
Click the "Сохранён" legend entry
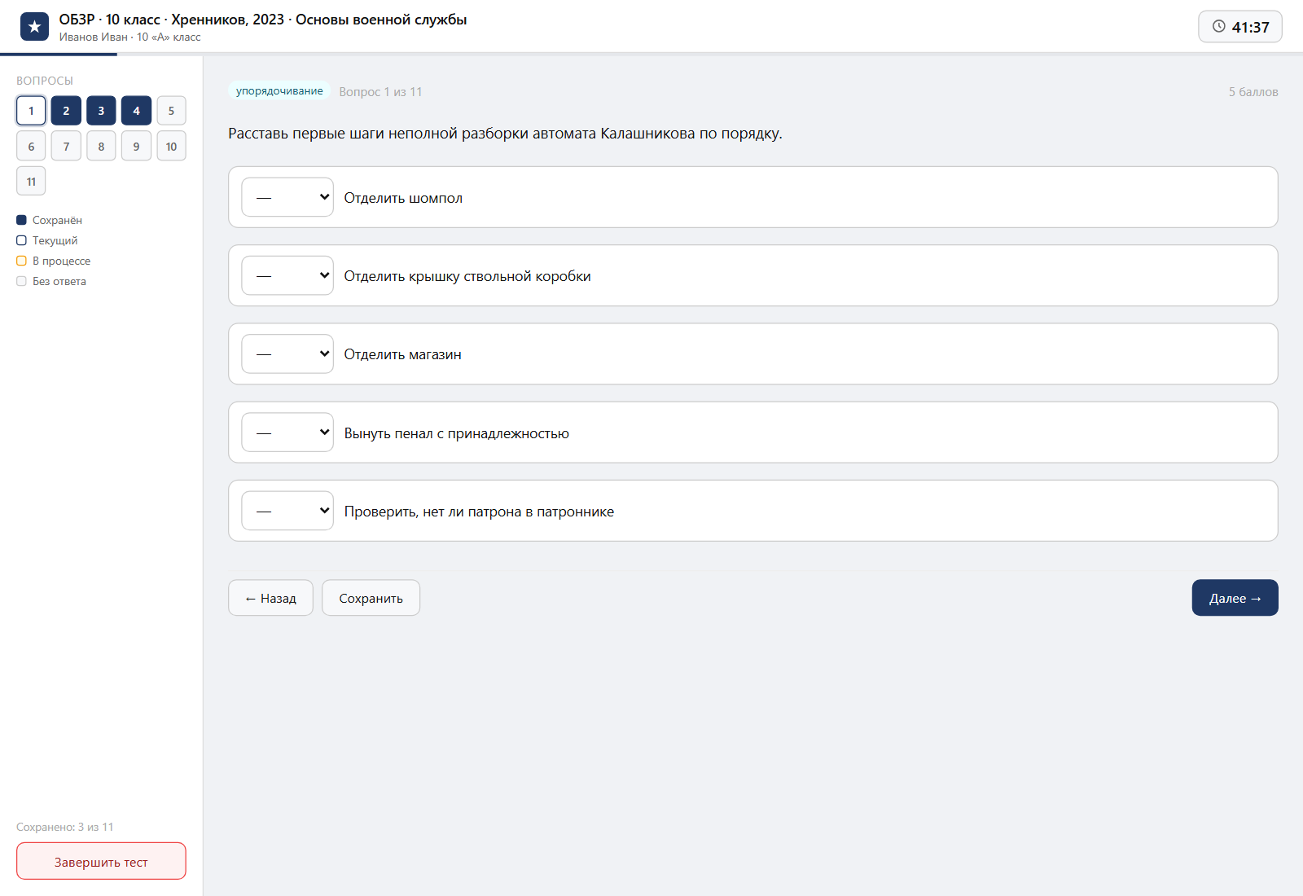(49, 221)
